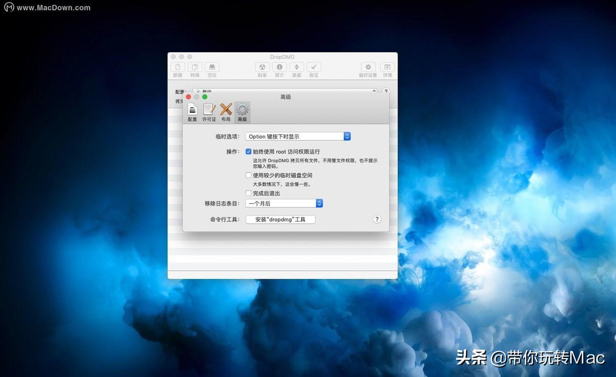Screen dimensions: 616x377
Task: Switch to the 布局 preferences tab
Action: coord(226,111)
